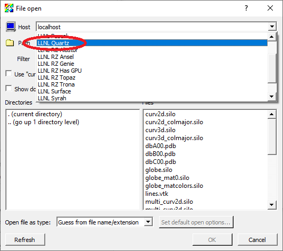Select LLNL RZ Has GPU host
The height and width of the screenshot is (251, 283).
(x=152, y=71)
